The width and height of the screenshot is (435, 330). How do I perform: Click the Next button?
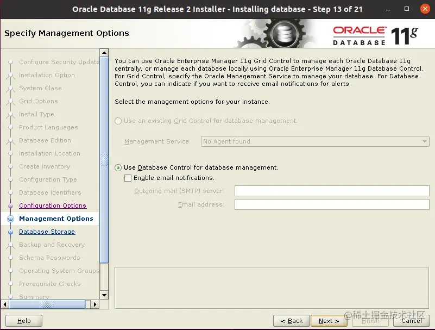[x=329, y=321]
